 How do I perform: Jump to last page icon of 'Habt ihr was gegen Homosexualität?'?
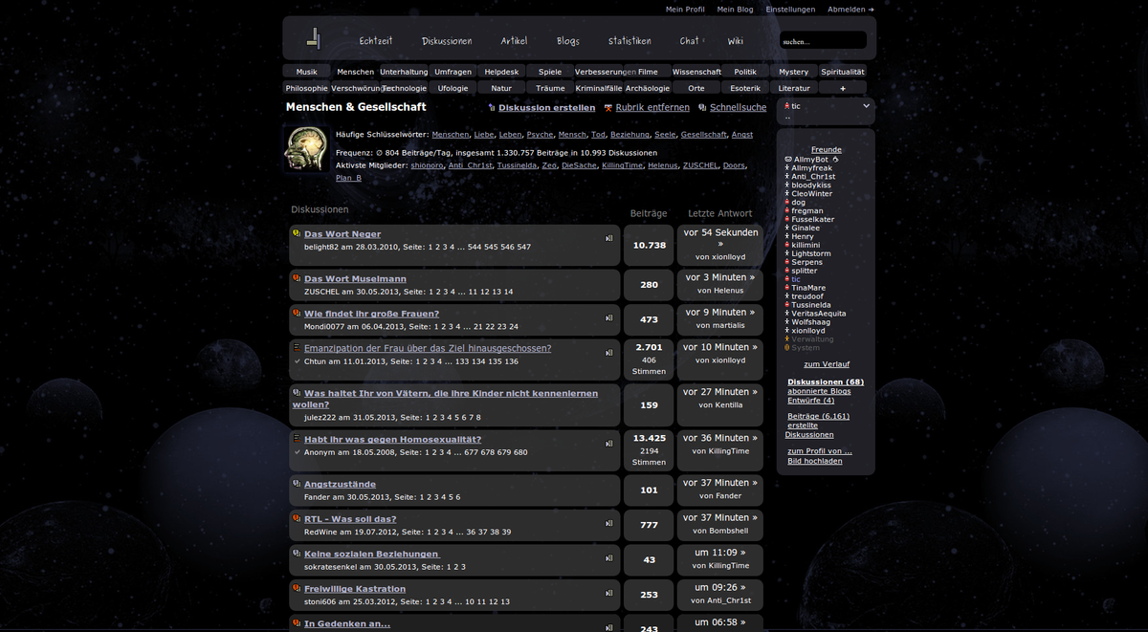(x=609, y=444)
